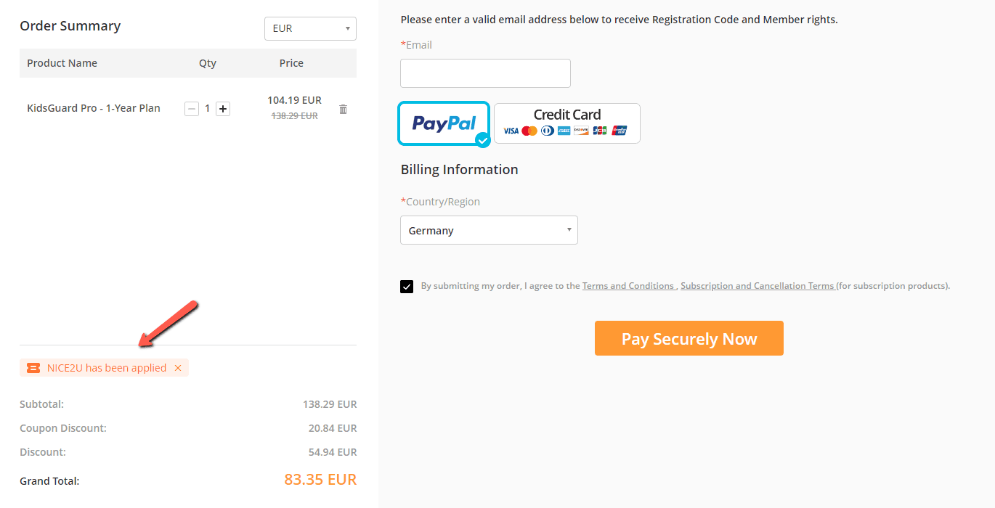Click the American Express logo
The height and width of the screenshot is (508, 995).
point(564,131)
